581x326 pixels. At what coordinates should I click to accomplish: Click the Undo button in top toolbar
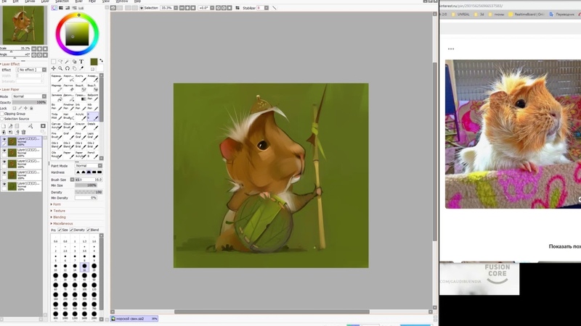113,8
